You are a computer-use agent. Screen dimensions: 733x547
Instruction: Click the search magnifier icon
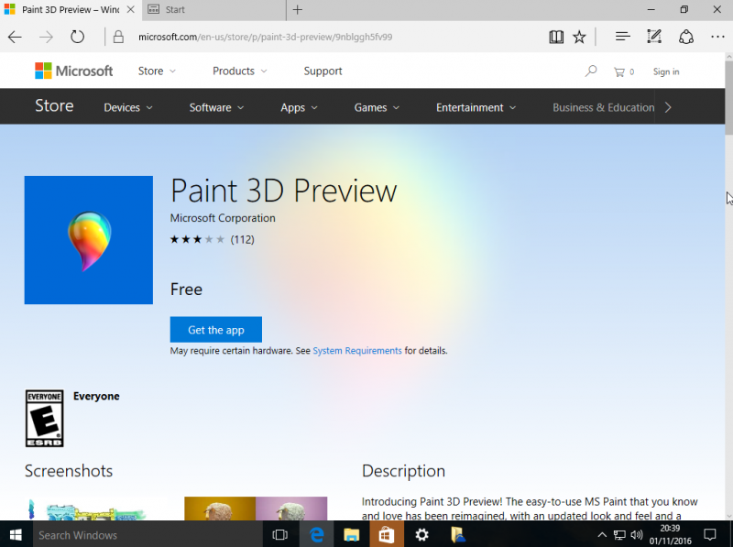[591, 71]
